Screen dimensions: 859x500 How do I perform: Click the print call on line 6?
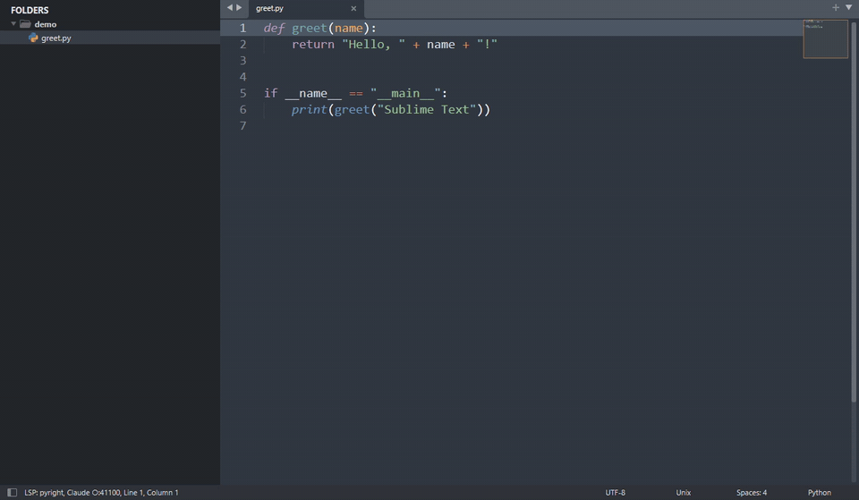(x=309, y=109)
